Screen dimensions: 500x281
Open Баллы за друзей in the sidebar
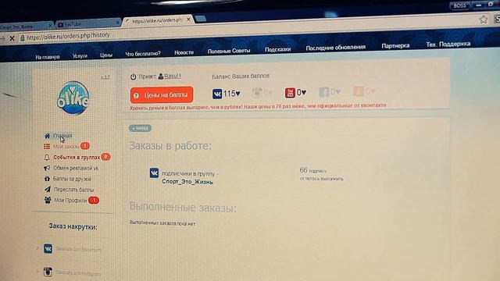click(72, 179)
